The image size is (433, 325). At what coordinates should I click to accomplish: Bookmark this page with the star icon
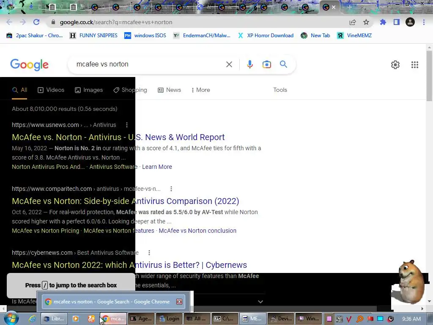[366, 22]
